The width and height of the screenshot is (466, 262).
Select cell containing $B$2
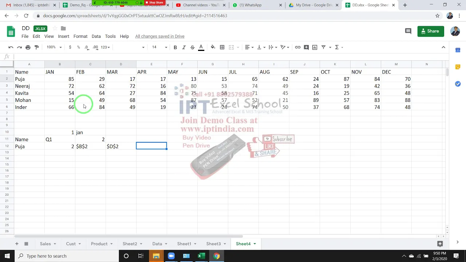(x=90, y=146)
